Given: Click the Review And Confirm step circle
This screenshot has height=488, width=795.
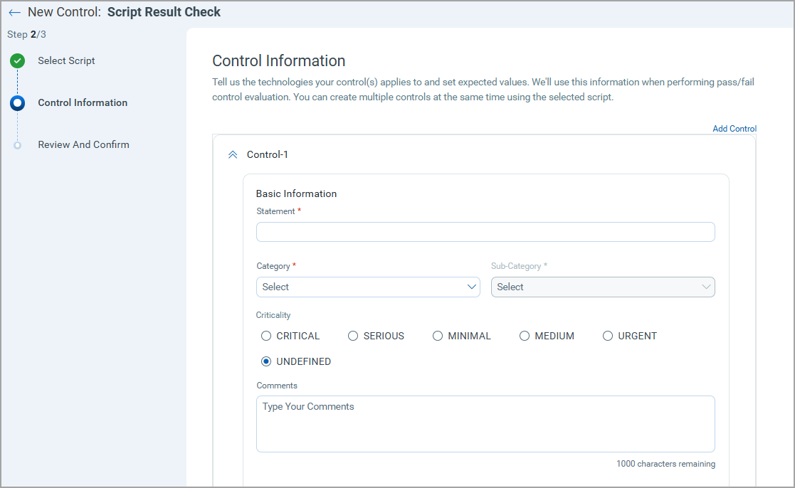Looking at the screenshot, I should pos(17,144).
